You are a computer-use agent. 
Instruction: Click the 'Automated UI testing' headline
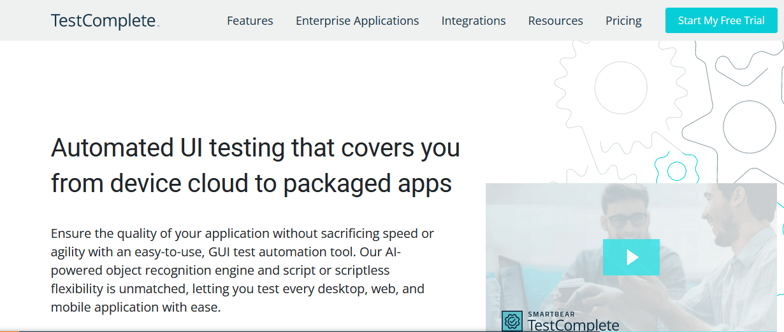coord(255,148)
